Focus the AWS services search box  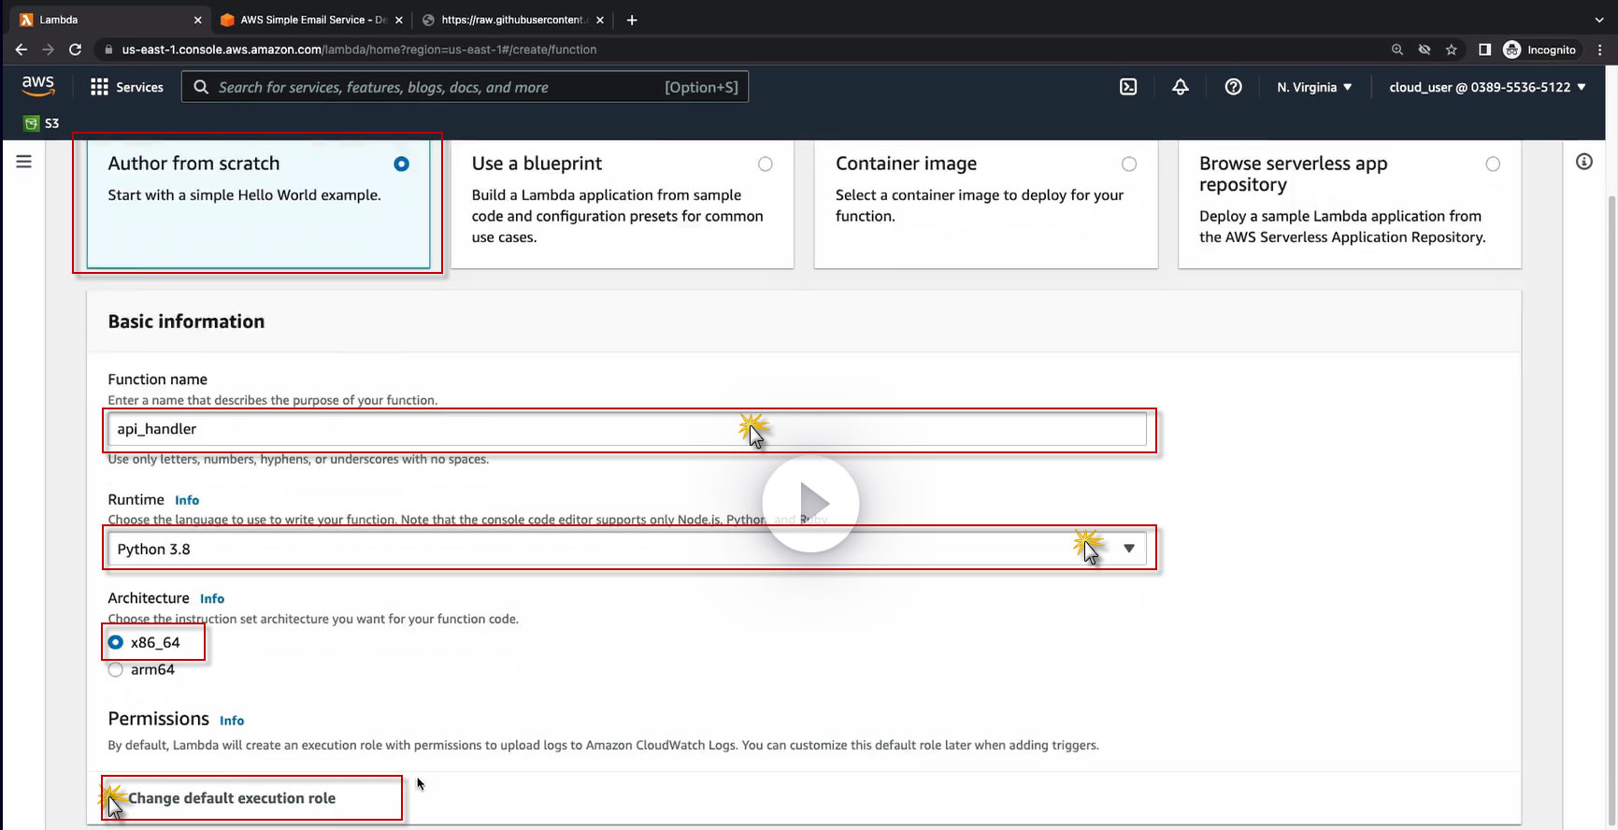(x=465, y=87)
